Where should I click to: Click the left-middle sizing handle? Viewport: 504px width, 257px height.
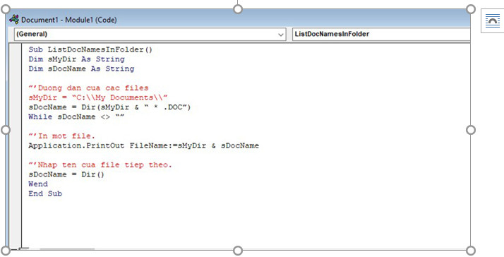6,130
